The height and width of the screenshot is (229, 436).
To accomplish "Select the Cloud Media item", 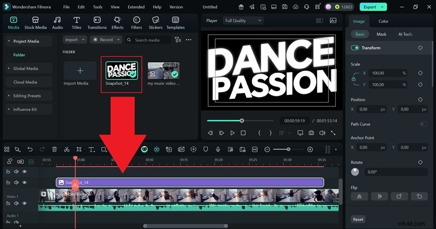I will pos(29,82).
